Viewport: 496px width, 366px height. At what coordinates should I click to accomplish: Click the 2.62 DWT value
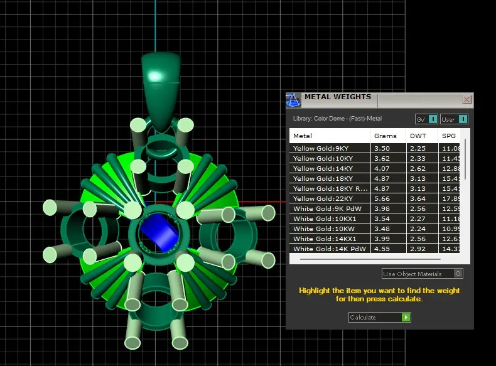[418, 169]
